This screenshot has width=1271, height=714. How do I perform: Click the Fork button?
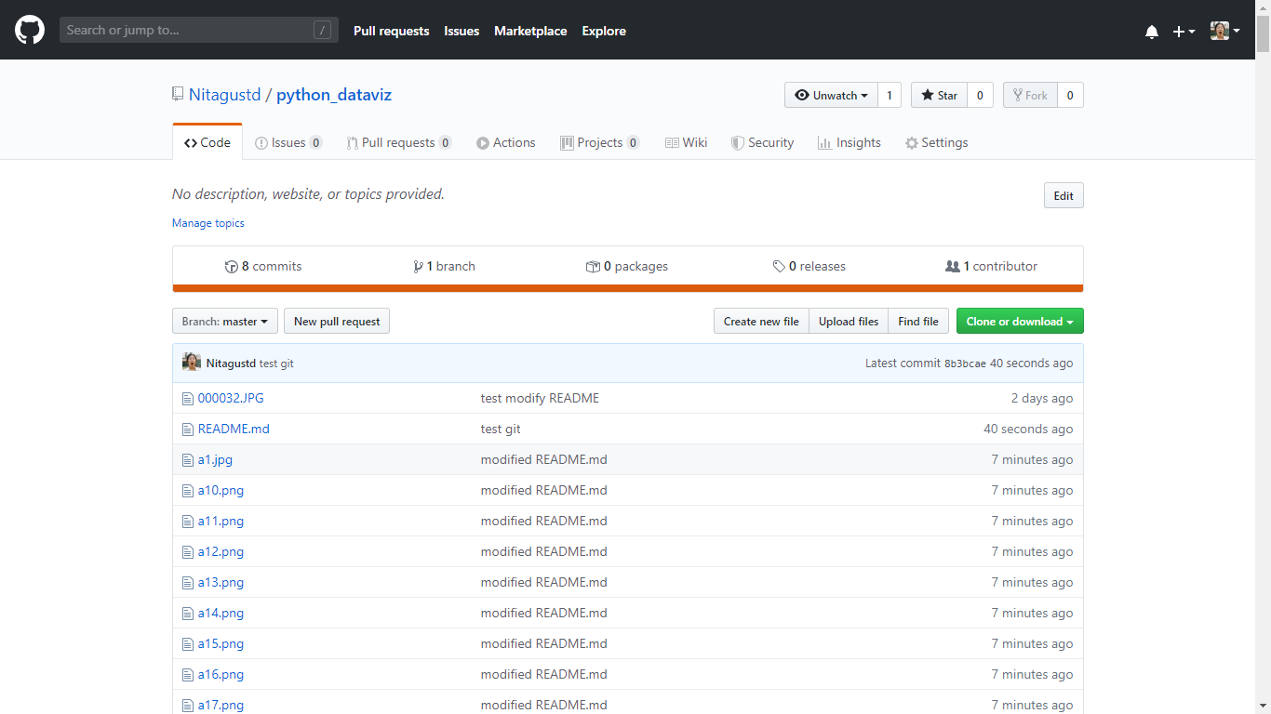coord(1030,95)
